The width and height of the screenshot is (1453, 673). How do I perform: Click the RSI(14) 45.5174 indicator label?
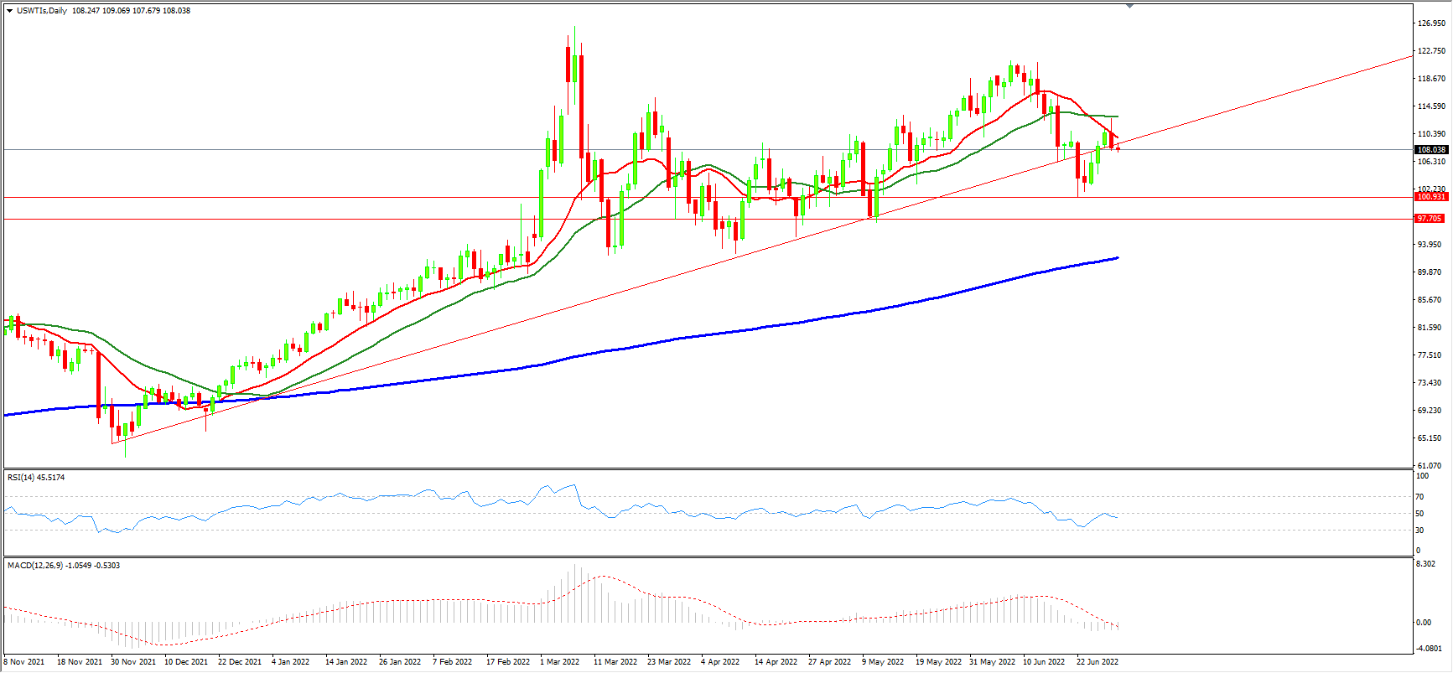pos(36,478)
